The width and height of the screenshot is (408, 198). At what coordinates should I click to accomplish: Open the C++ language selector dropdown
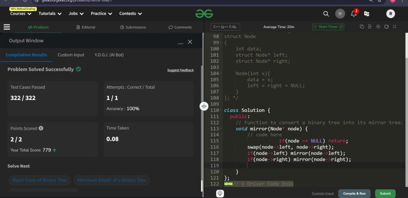pyautogui.click(x=225, y=27)
